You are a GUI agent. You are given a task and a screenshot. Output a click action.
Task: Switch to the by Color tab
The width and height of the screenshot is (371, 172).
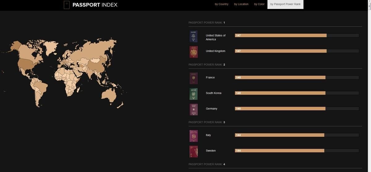[259, 4]
